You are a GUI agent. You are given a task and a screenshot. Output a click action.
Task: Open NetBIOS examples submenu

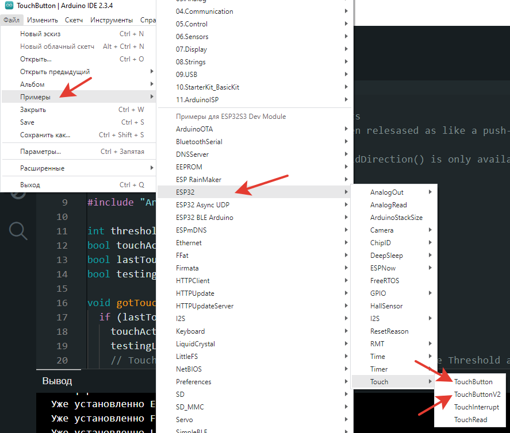click(x=254, y=369)
